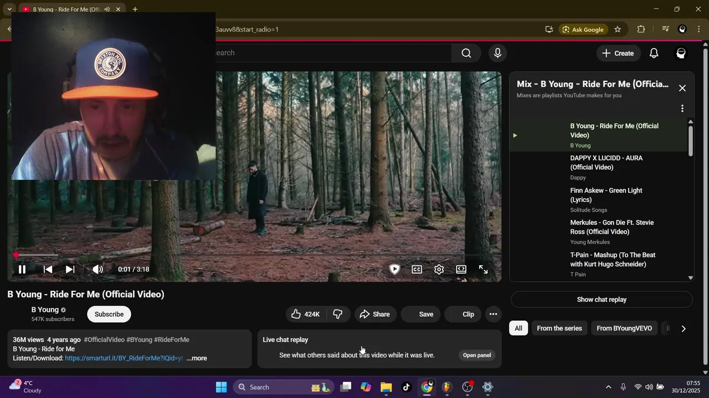Select current B Young - Ride For Me playlist item
The height and width of the screenshot is (398, 709).
tap(598, 135)
